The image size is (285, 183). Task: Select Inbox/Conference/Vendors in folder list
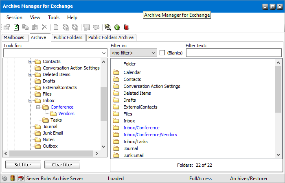point(150,135)
